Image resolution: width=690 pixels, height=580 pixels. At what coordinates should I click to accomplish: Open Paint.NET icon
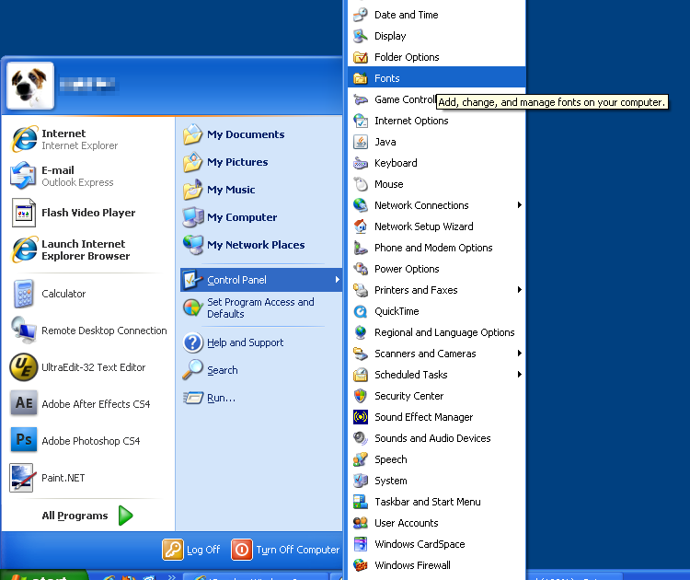[22, 478]
